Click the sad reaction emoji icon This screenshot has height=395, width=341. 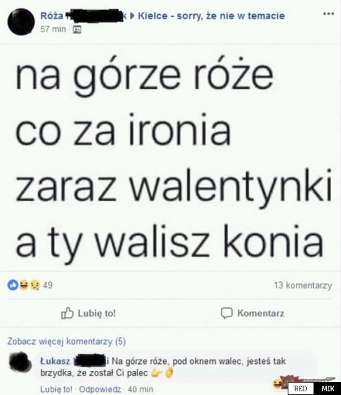[35, 285]
